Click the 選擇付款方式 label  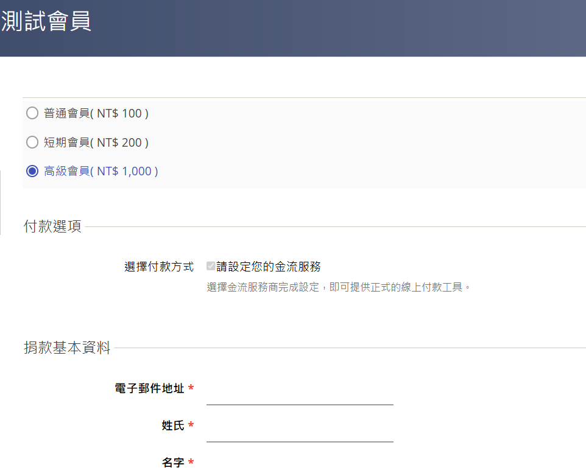(159, 267)
